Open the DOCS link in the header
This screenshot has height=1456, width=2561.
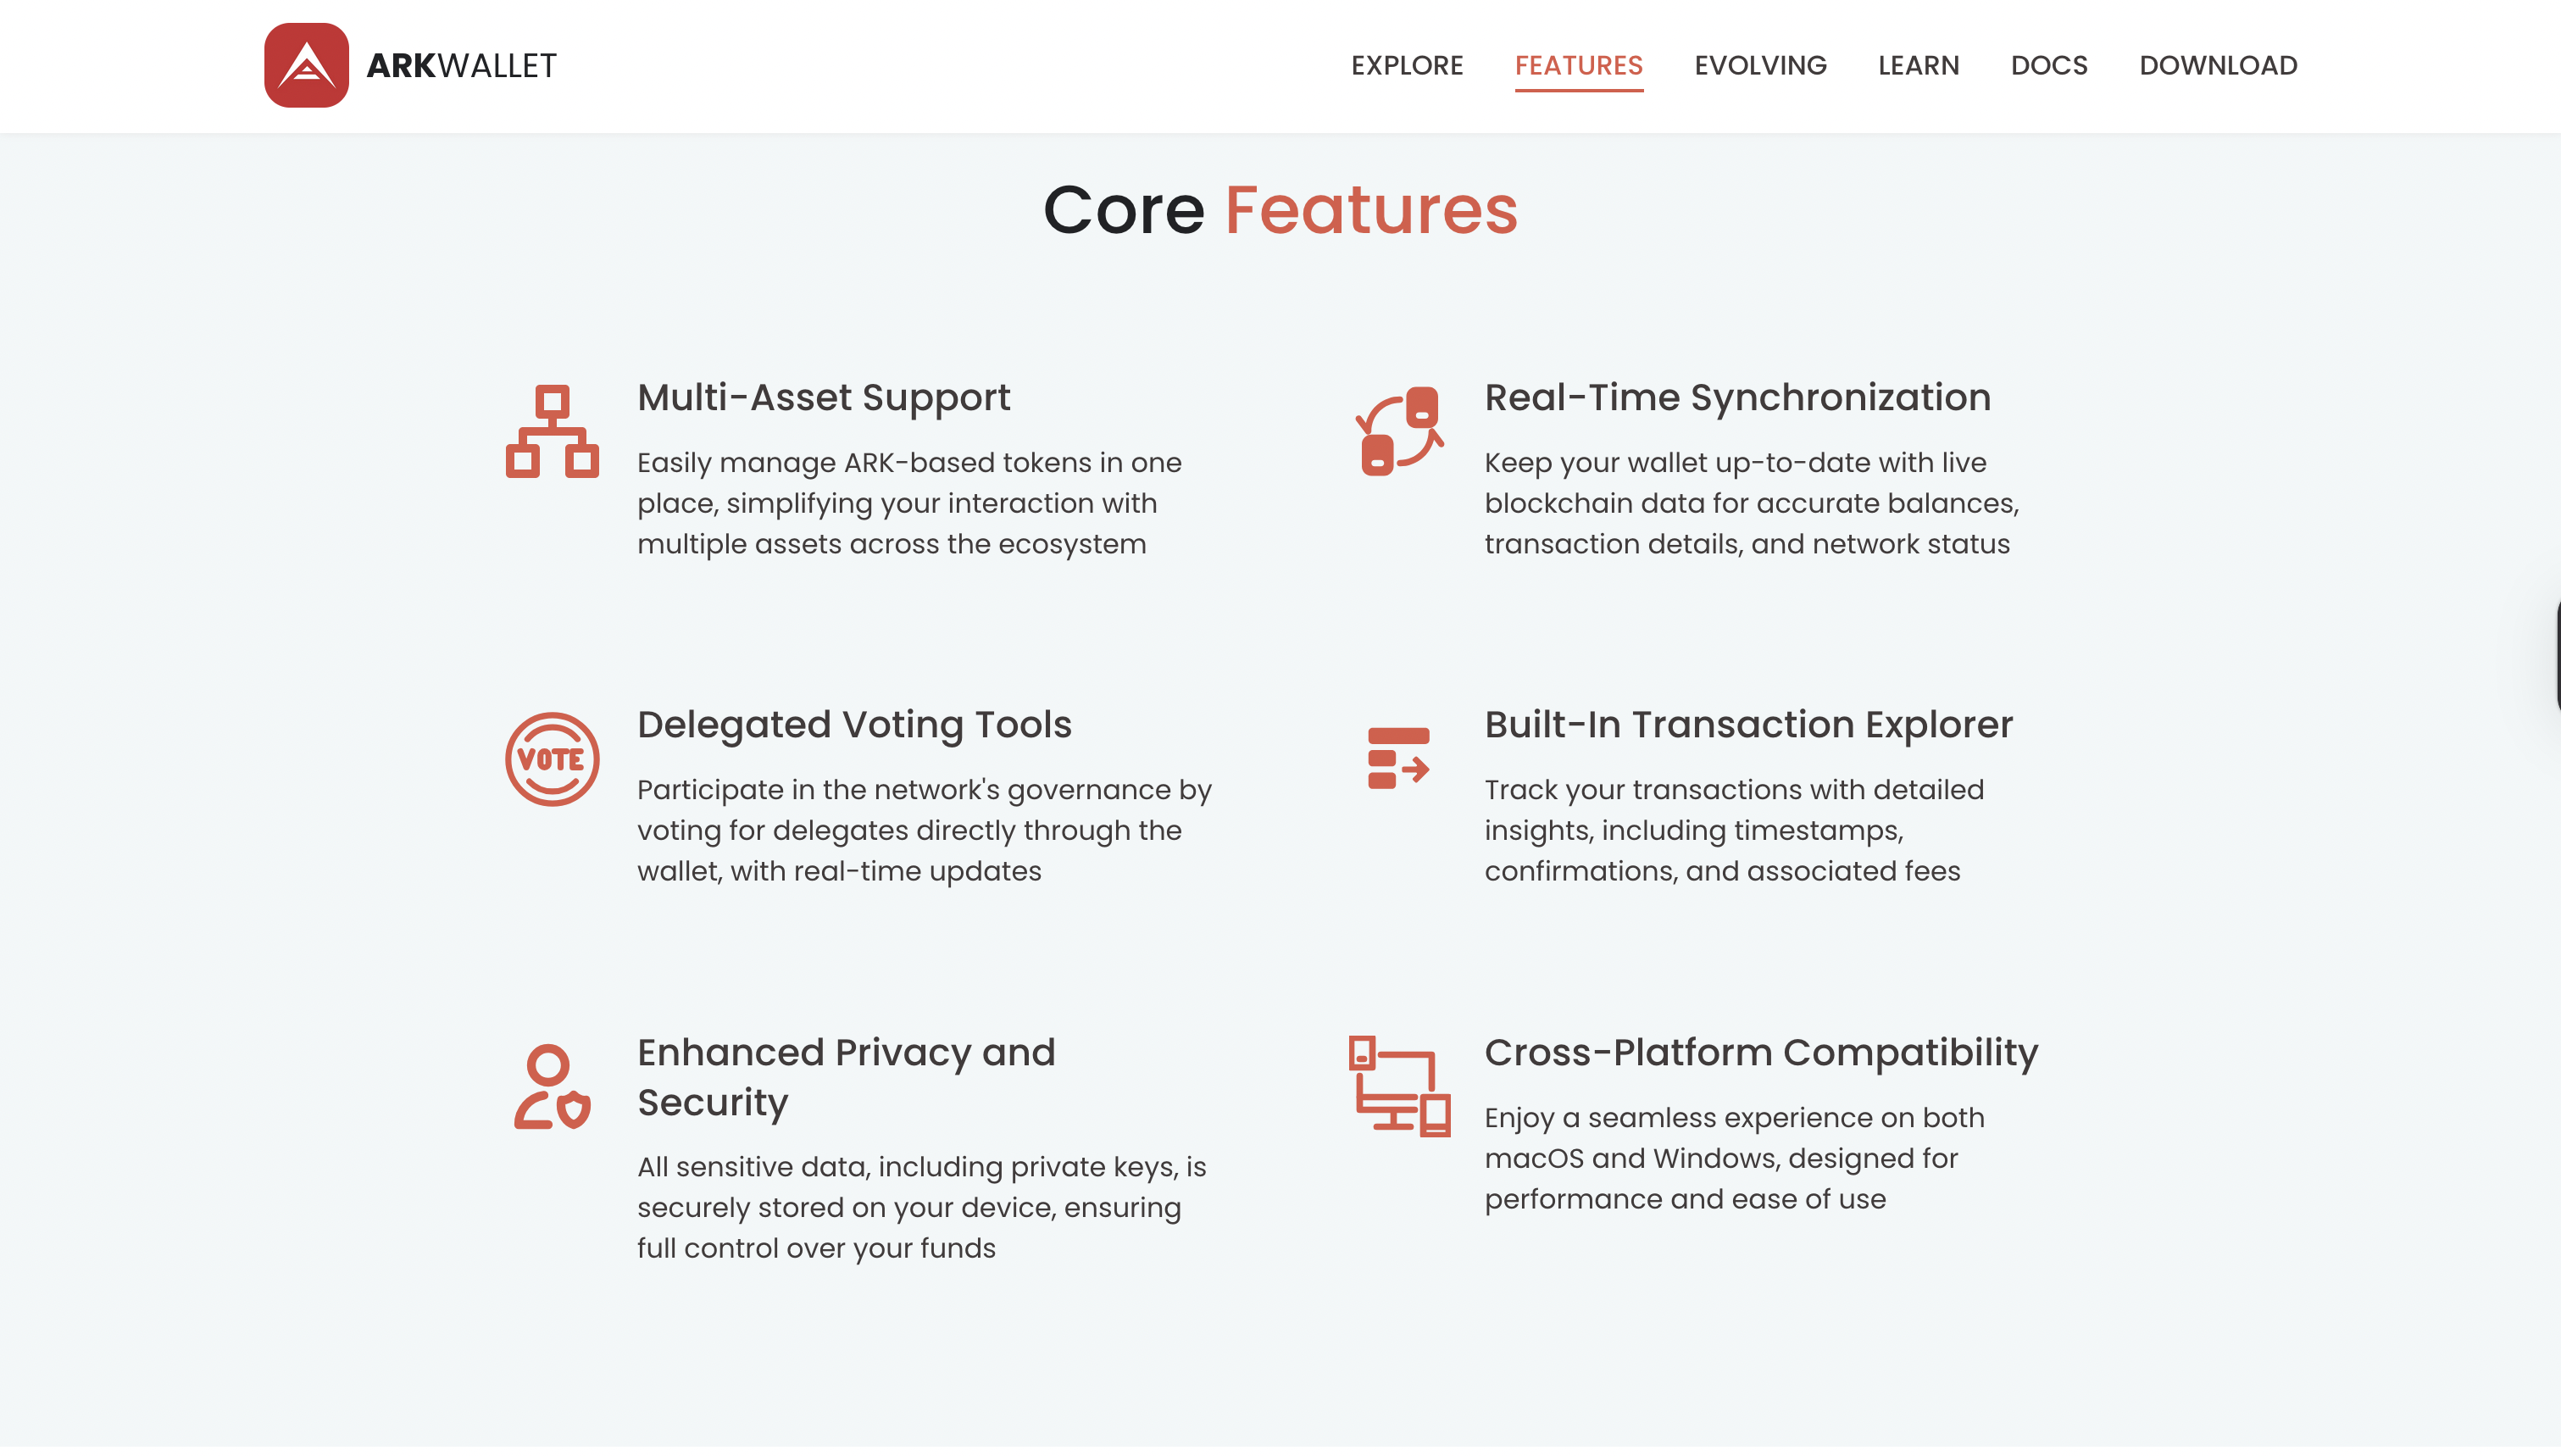pyautogui.click(x=2048, y=65)
